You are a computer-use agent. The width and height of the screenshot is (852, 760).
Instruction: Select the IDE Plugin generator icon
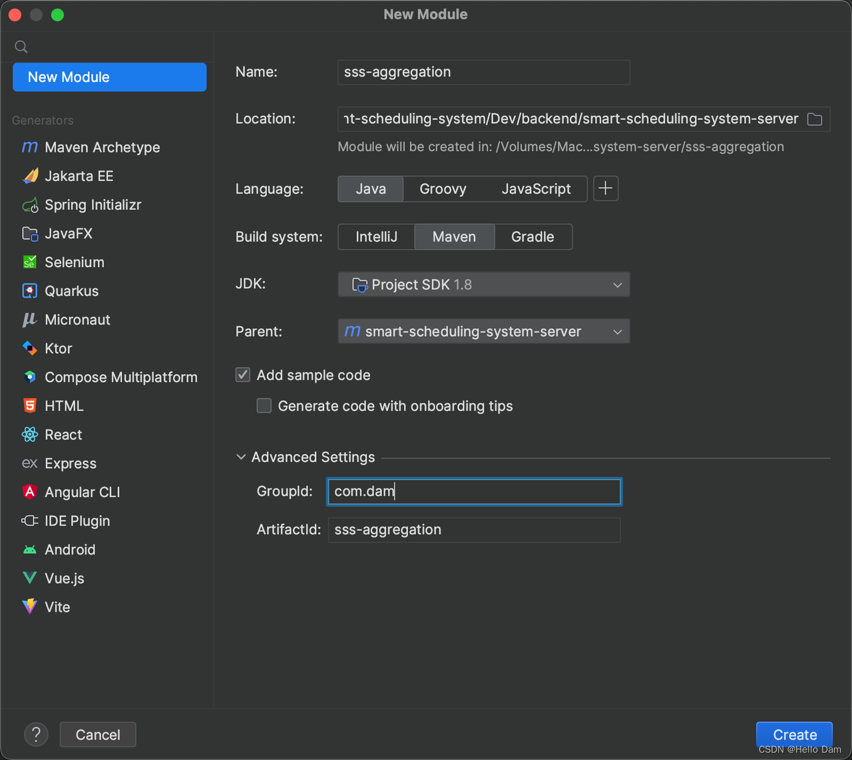pyautogui.click(x=30, y=520)
